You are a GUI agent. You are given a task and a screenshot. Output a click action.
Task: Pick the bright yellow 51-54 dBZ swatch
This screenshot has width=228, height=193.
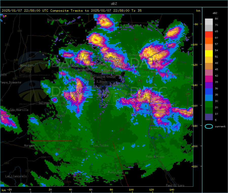[209, 54]
